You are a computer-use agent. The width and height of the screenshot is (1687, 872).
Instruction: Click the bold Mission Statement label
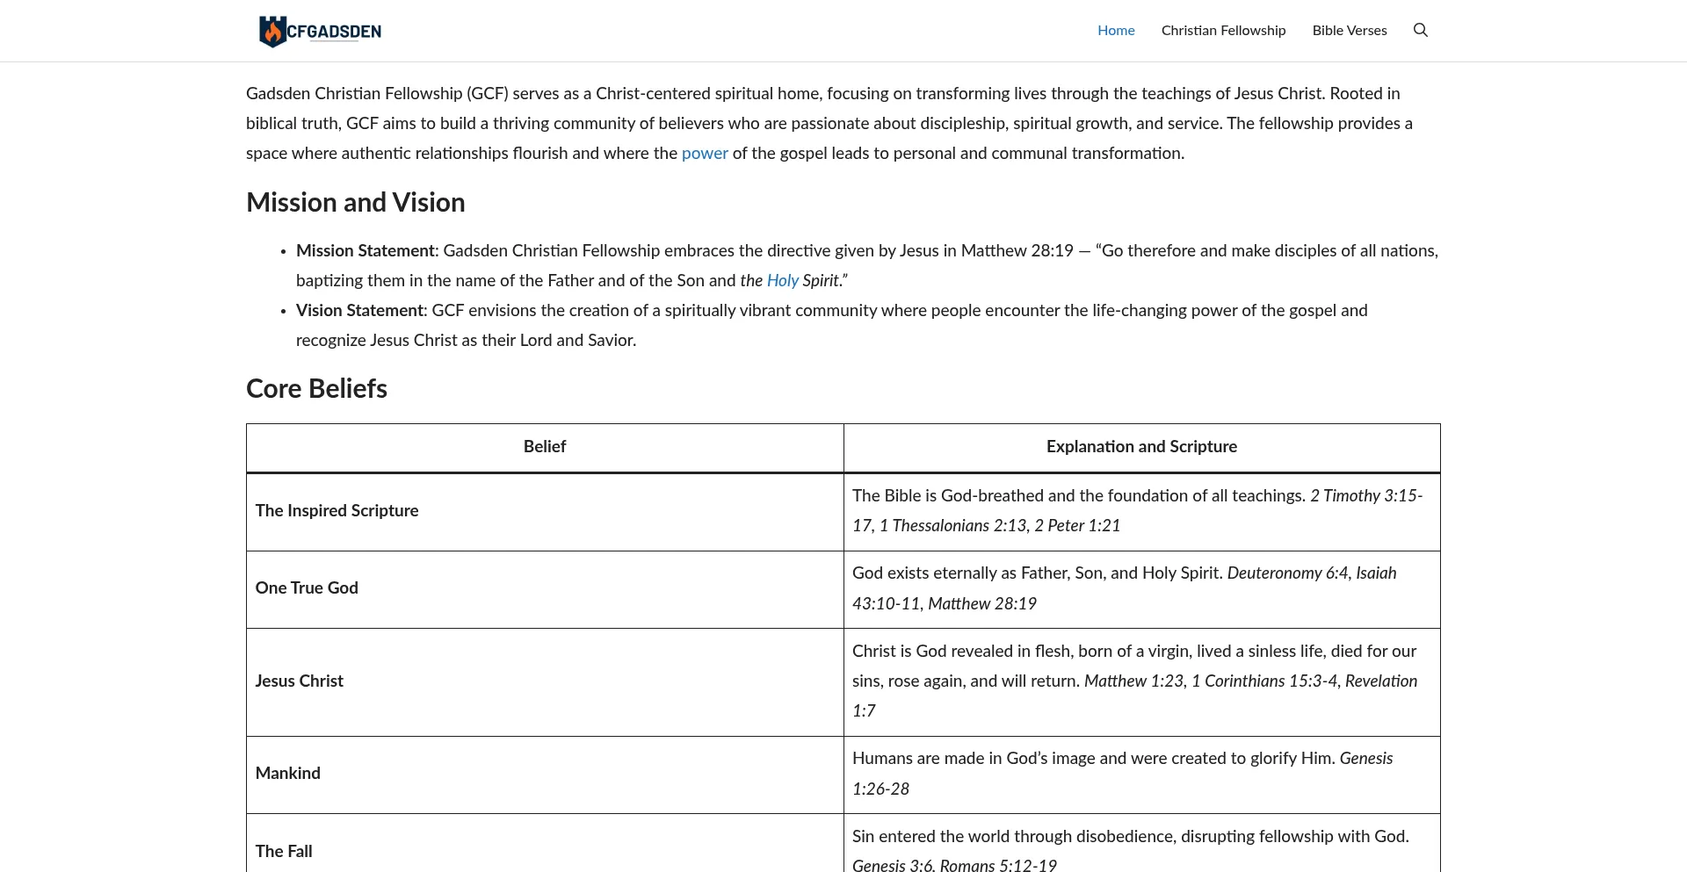365,251
